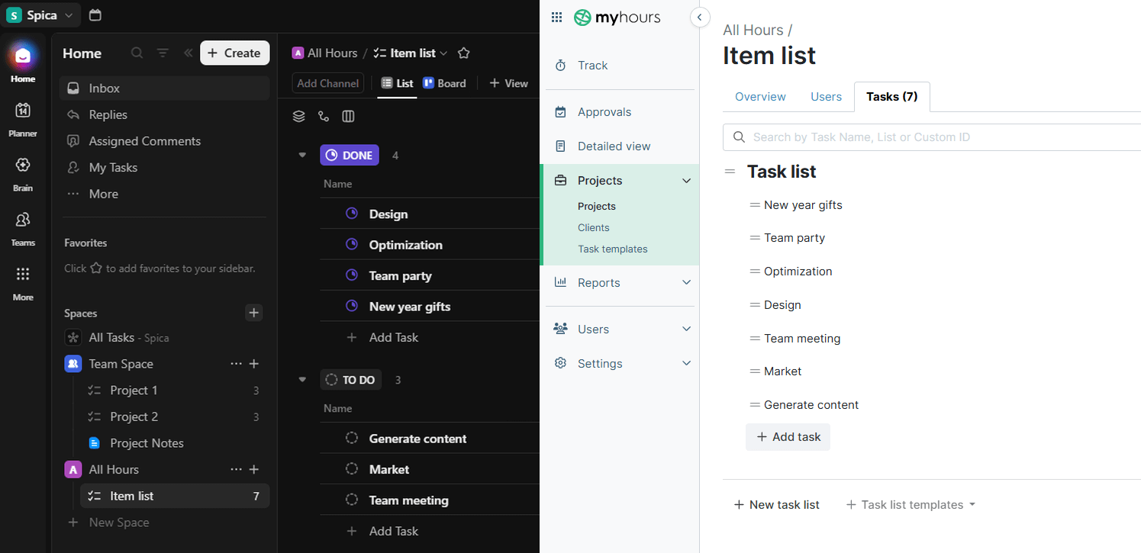Open the Planner section in left sidebar
Screen dimensions: 1141x553
pos(23,116)
